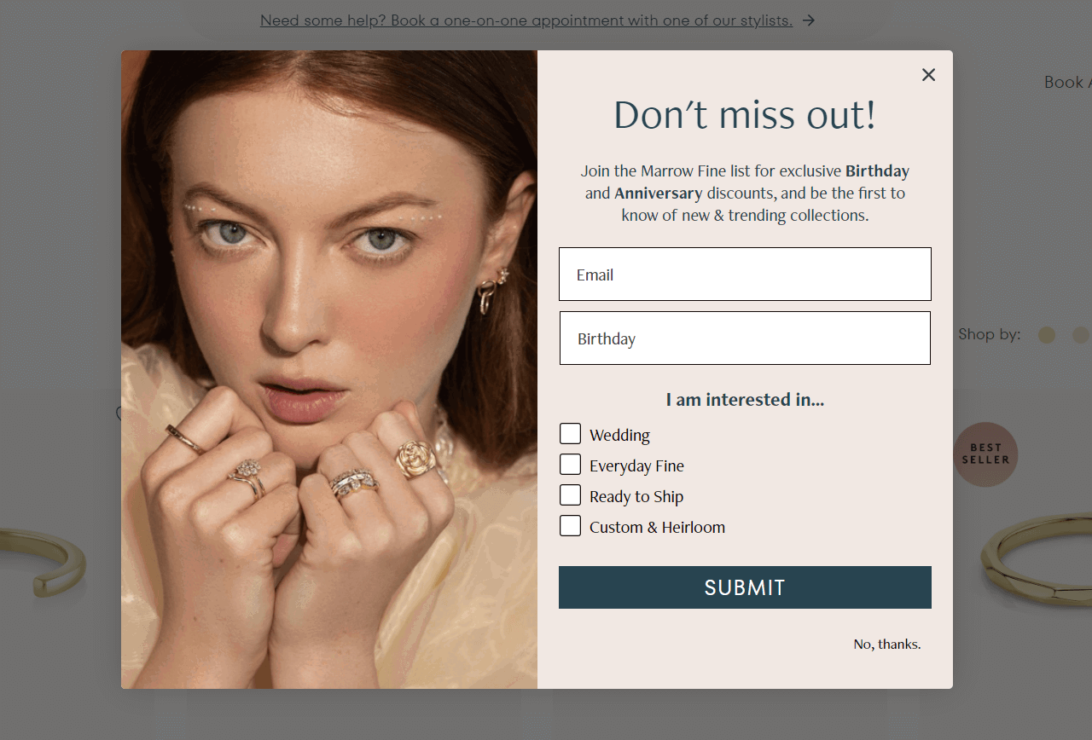Click the "Shop by:" label

point(989,334)
